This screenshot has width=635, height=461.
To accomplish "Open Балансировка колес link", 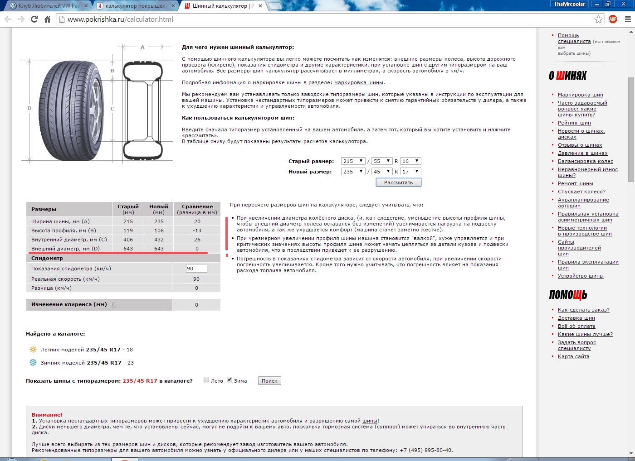I will pyautogui.click(x=586, y=161).
